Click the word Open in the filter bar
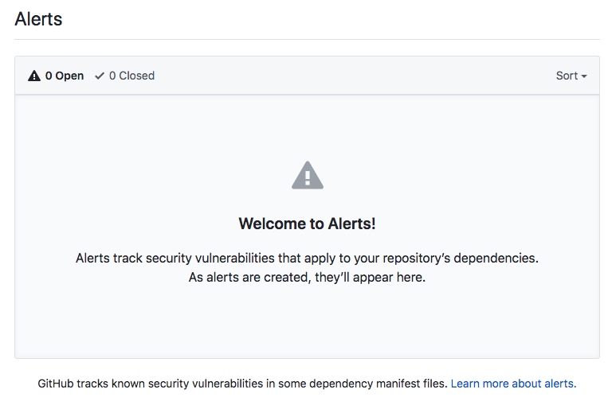 [x=69, y=76]
